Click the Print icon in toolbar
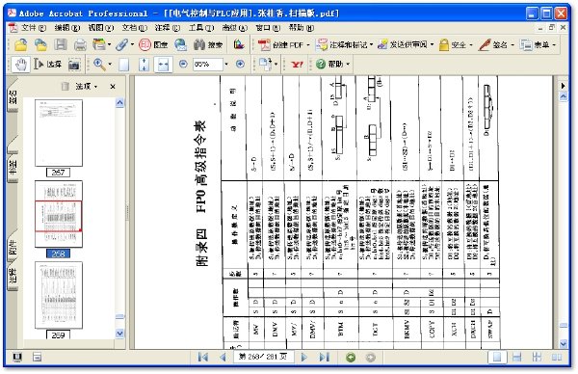The height and width of the screenshot is (374, 578). pos(80,45)
